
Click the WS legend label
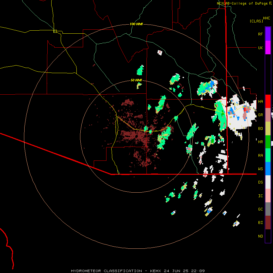click(260, 169)
